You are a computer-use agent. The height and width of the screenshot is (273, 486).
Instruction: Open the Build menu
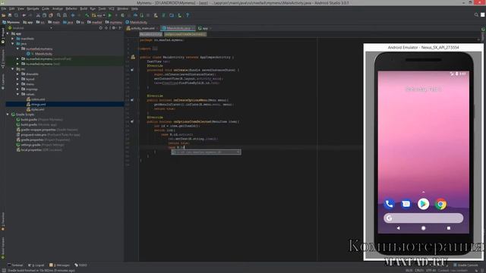coord(84,8)
